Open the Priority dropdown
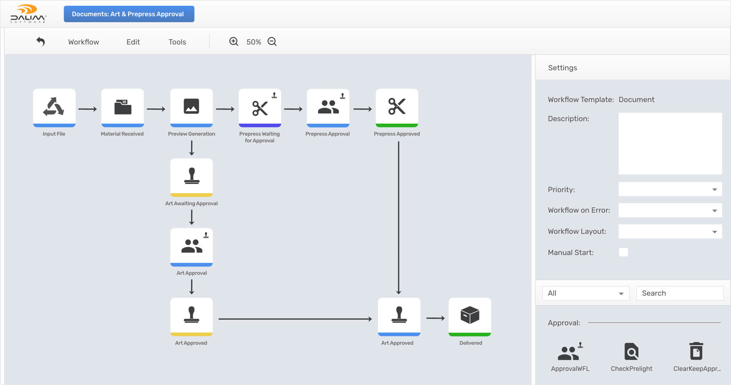 (670, 189)
